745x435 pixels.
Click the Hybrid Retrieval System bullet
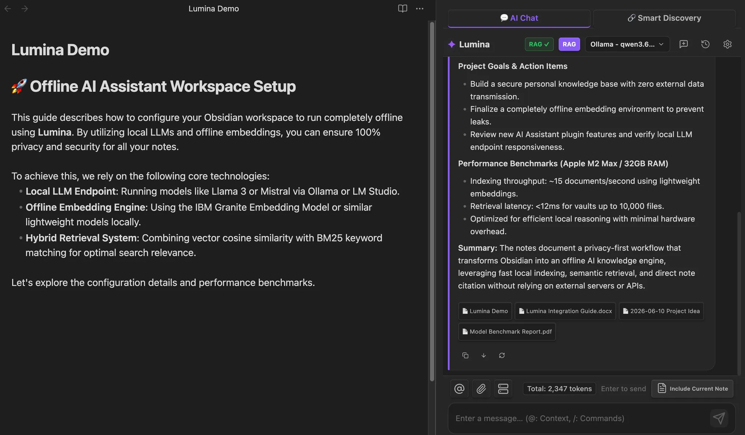(204, 245)
